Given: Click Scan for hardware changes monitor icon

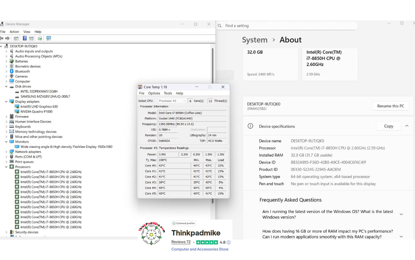Looking at the screenshot, I should pos(49,38).
